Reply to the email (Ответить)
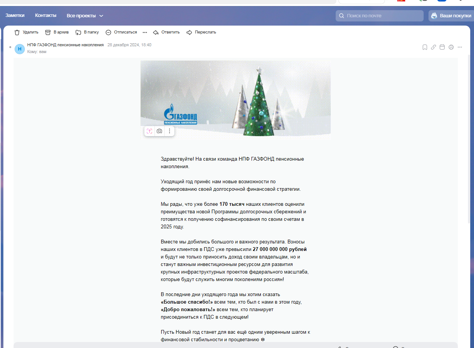 pyautogui.click(x=166, y=32)
